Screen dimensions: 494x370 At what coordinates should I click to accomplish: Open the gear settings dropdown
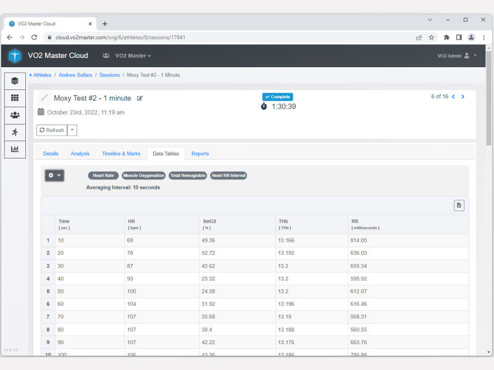54,175
